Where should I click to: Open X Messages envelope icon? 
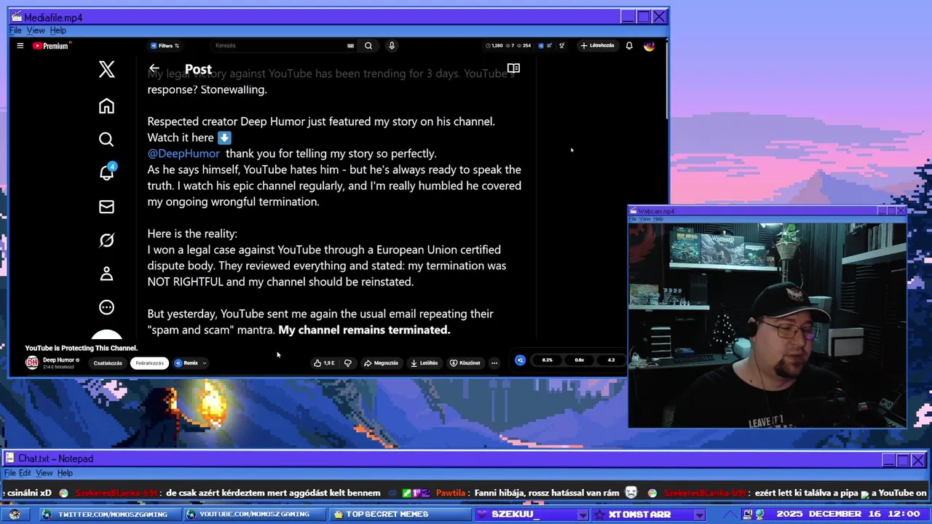point(106,207)
